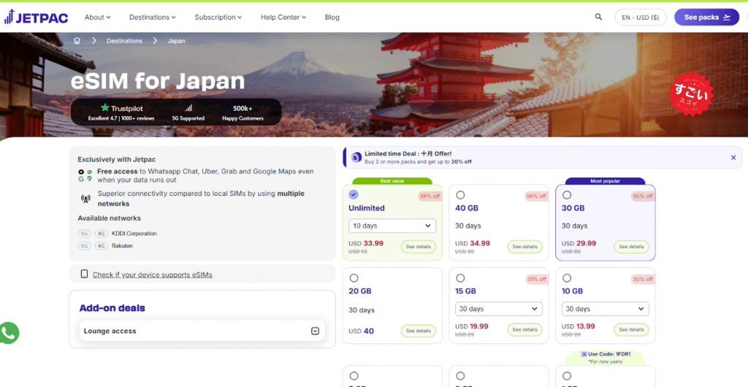This screenshot has width=748, height=387.
Task: Open the Unlimited plan 10 days dropdown
Action: click(392, 226)
